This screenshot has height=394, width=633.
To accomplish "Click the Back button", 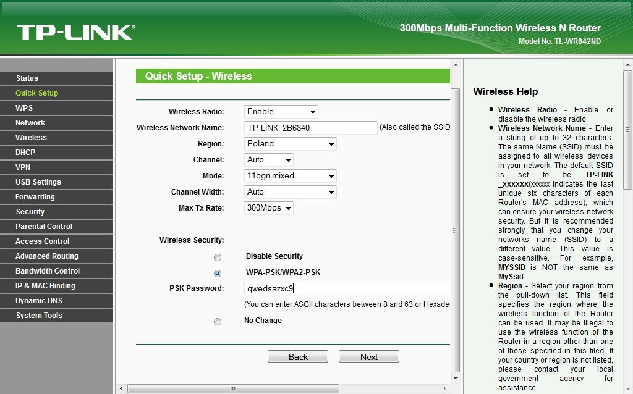I will pyautogui.click(x=298, y=356).
